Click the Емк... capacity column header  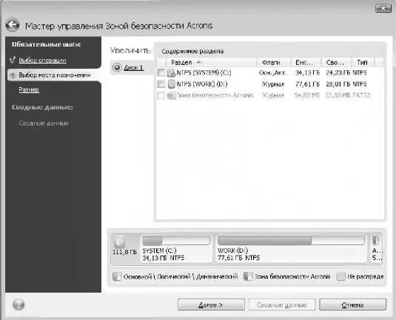[x=306, y=62]
